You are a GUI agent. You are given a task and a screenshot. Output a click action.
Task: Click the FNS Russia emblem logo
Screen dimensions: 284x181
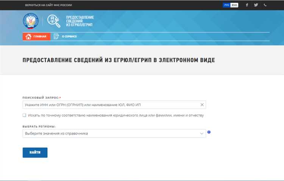tap(31, 21)
